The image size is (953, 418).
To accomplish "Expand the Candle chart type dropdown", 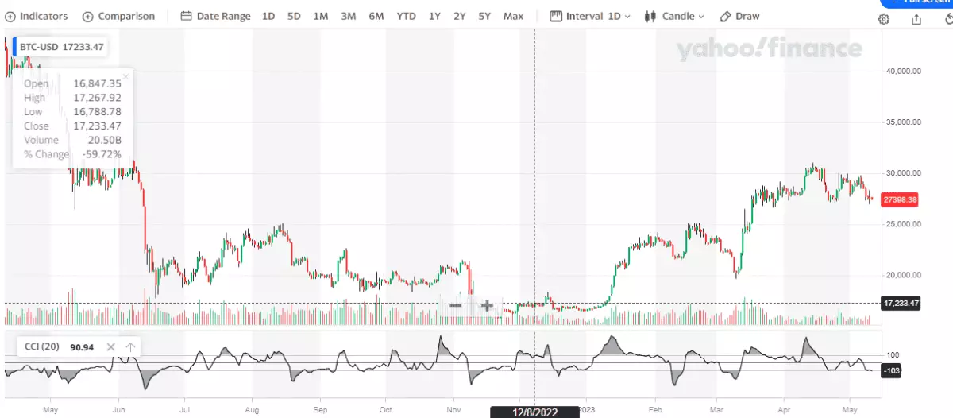I will pyautogui.click(x=674, y=16).
